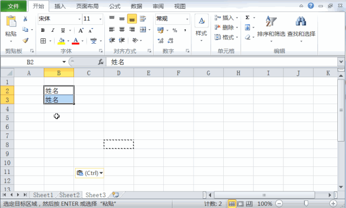Open the phonetic guide (文) tool
346x208 pixels.
[x=94, y=41]
